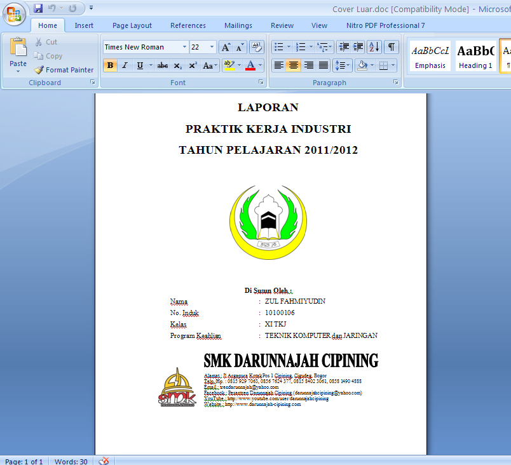
Task: Align text right
Action: 308,65
